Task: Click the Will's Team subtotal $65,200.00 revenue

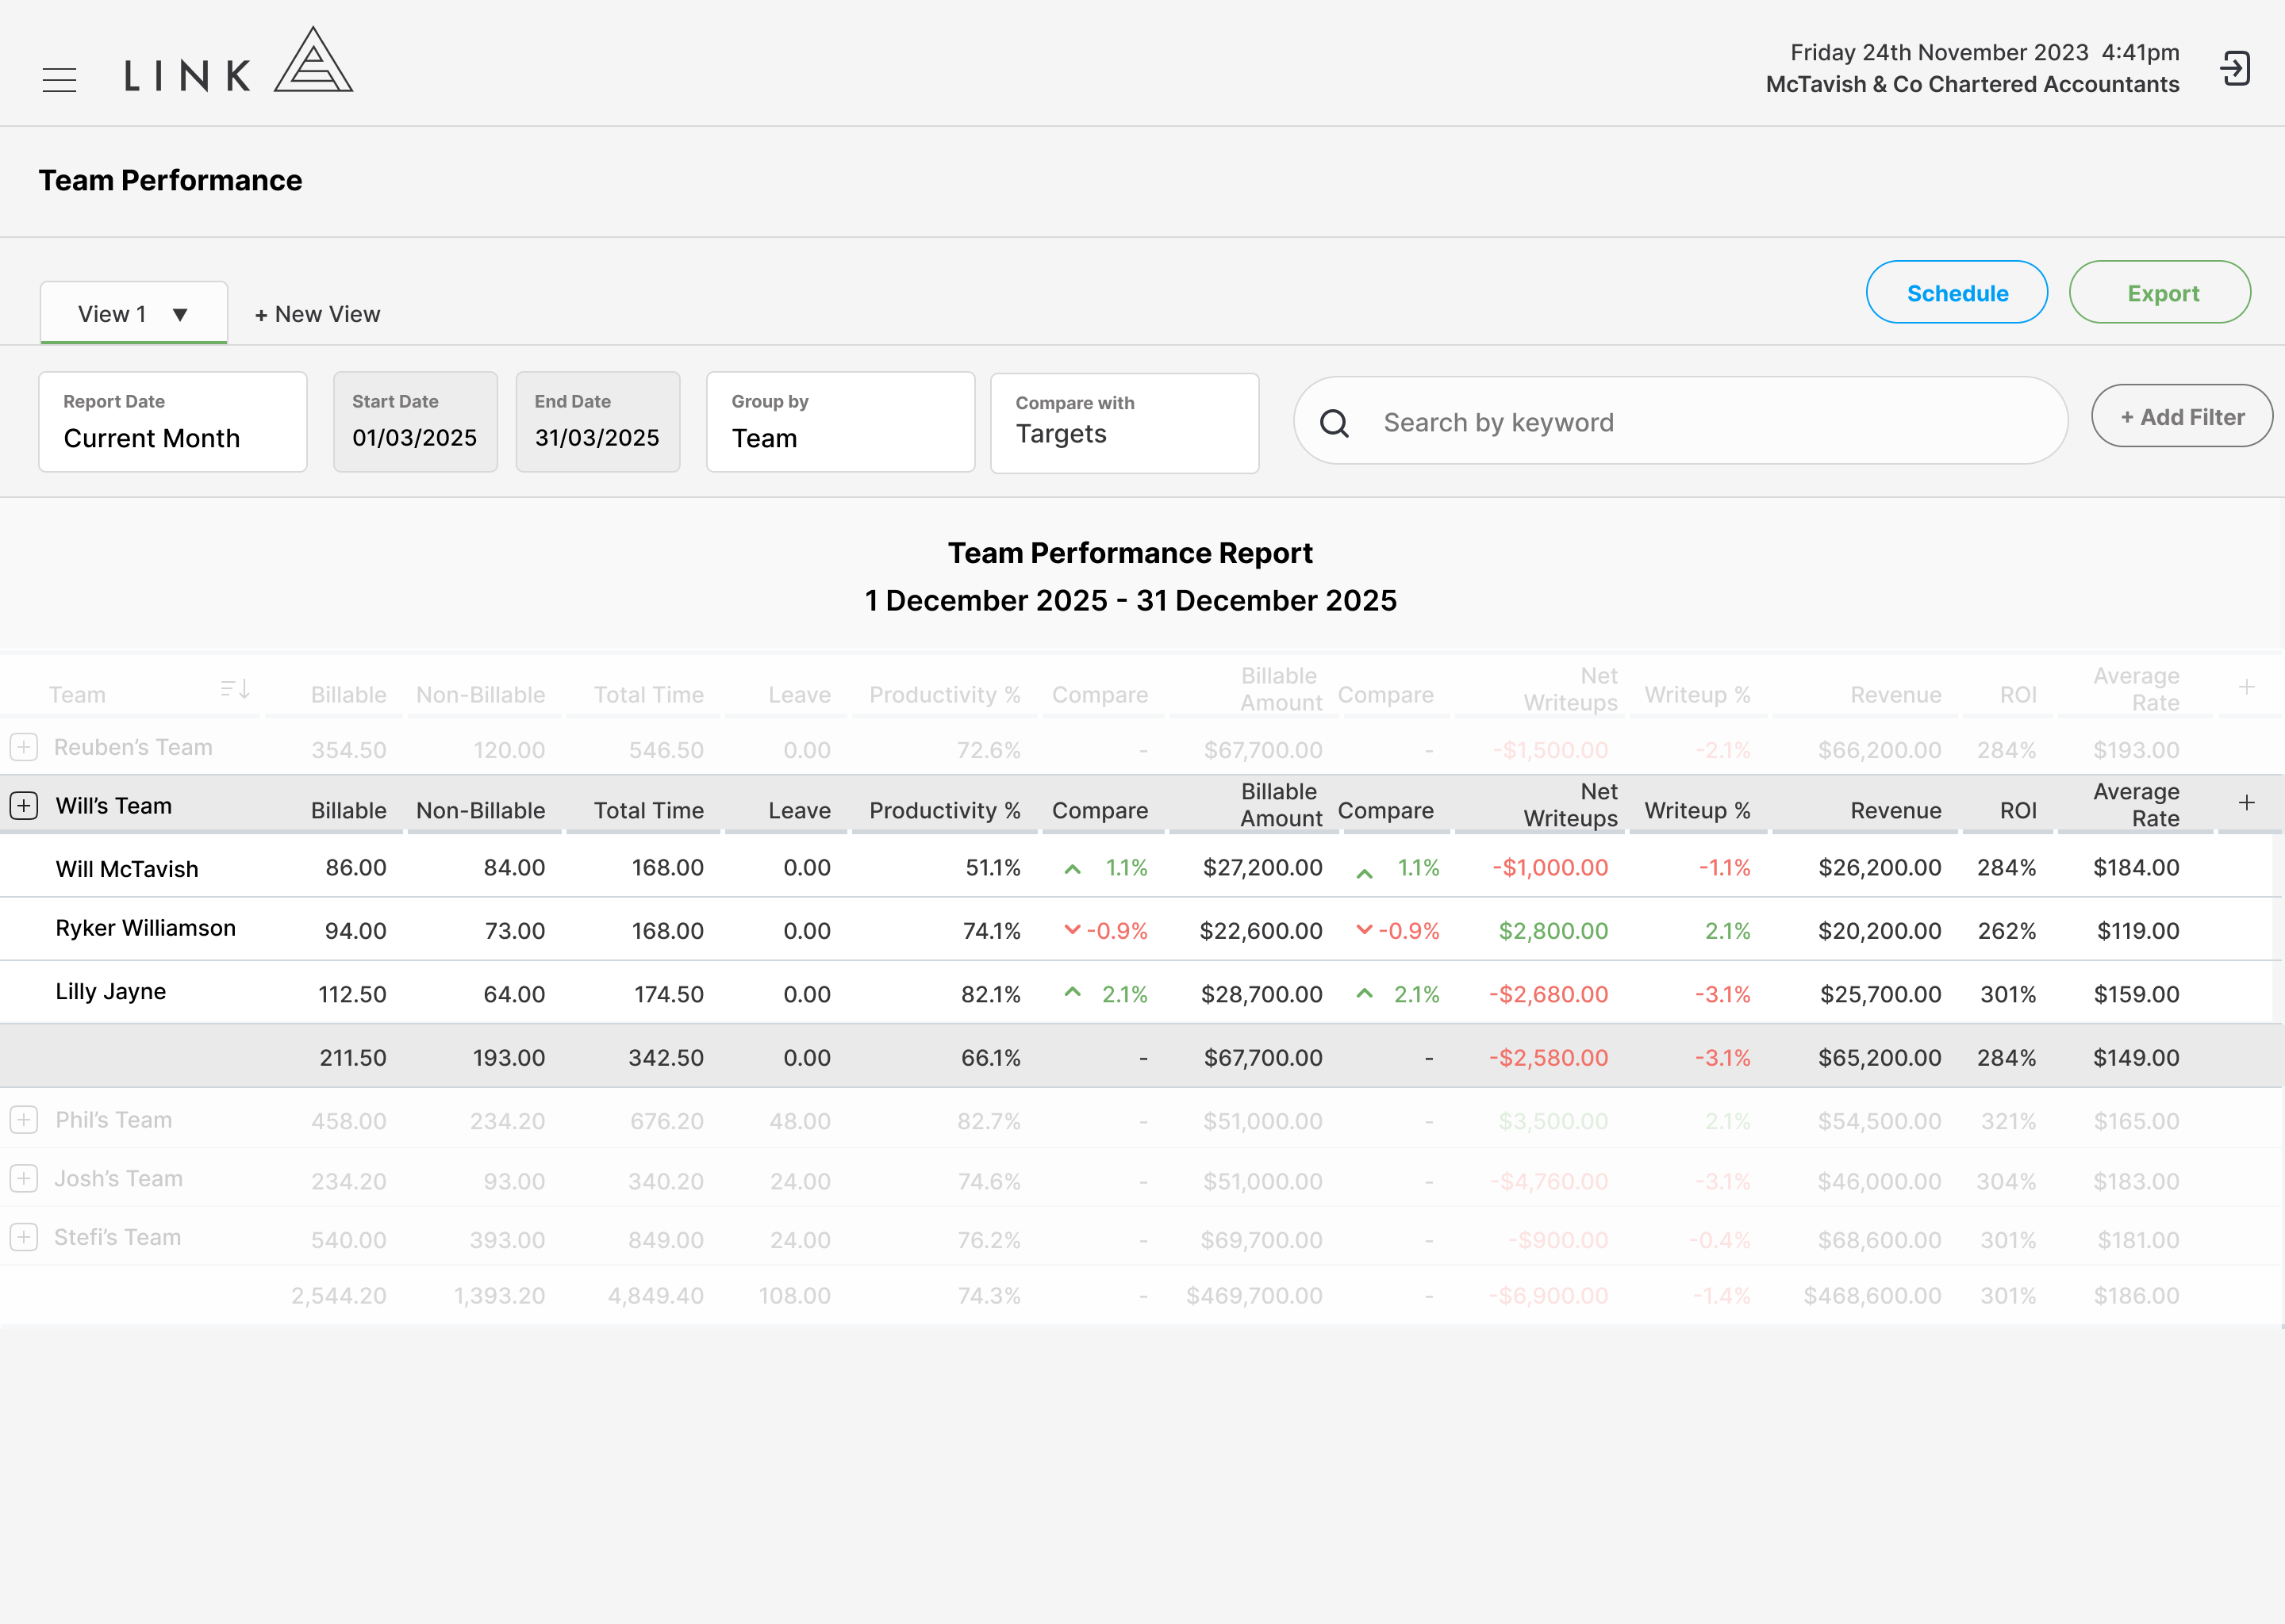Action: click(1880, 1058)
